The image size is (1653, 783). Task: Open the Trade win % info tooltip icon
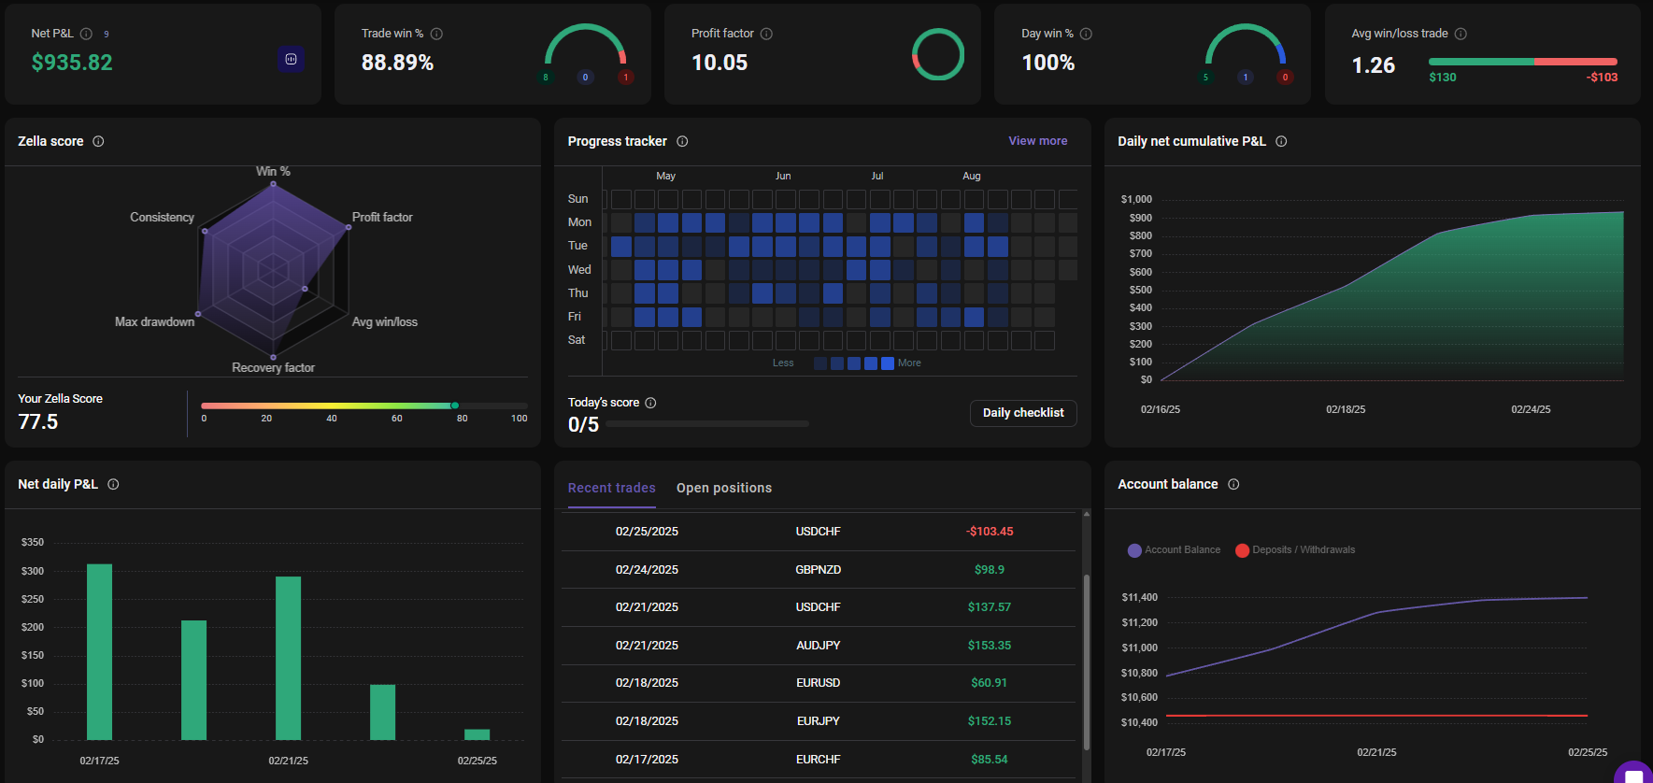[436, 34]
